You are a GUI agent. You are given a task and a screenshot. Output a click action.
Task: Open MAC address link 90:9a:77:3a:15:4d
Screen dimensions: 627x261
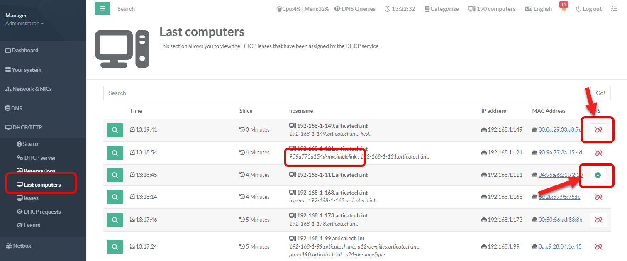click(x=560, y=152)
